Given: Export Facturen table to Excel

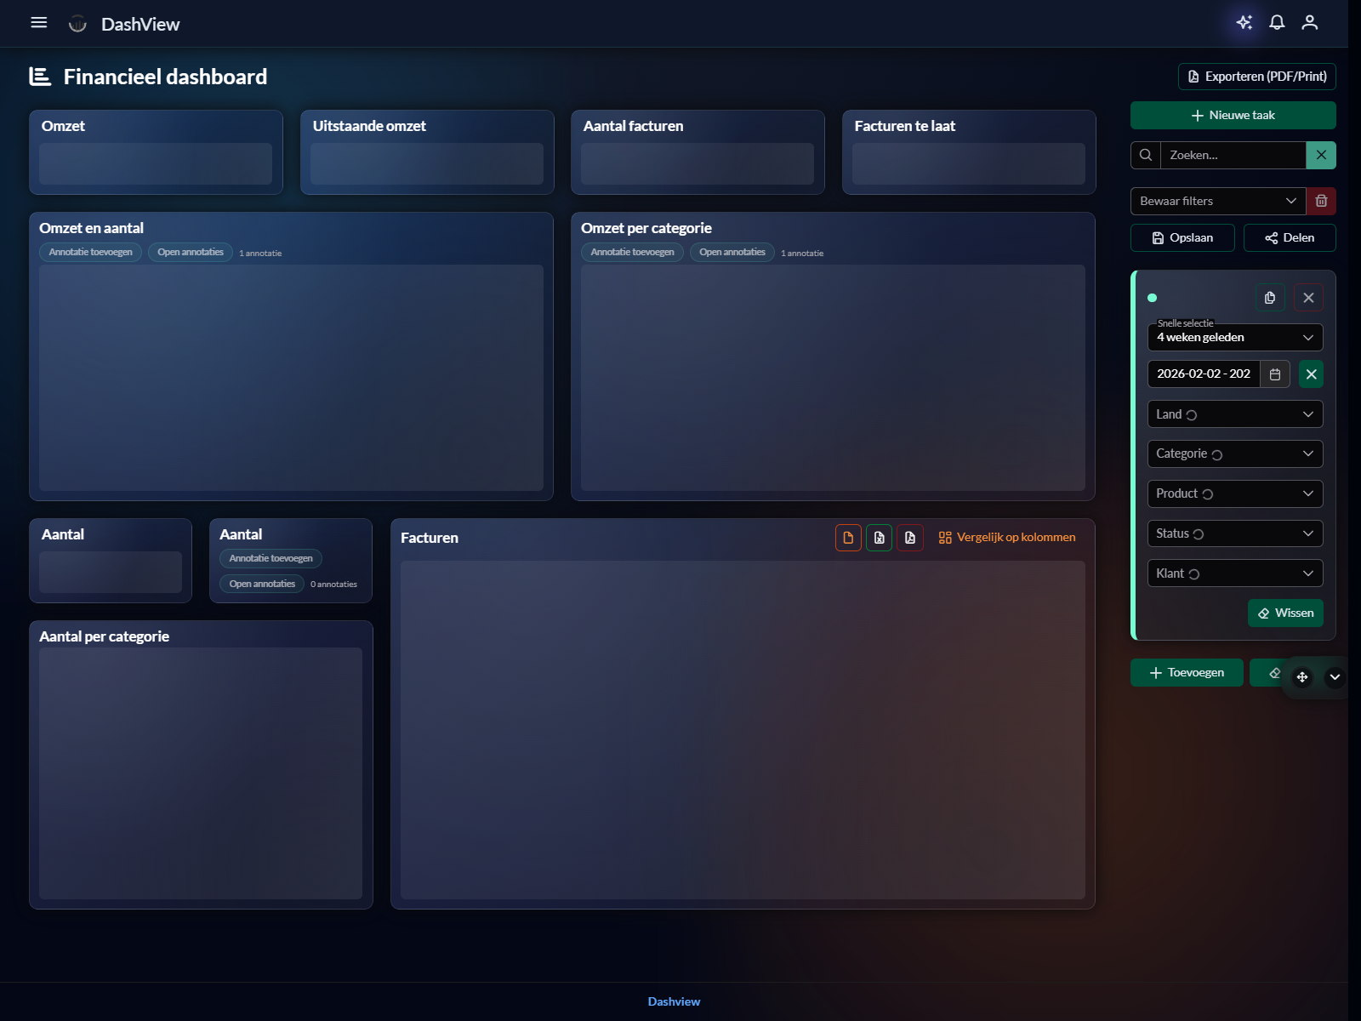Looking at the screenshot, I should 879,537.
